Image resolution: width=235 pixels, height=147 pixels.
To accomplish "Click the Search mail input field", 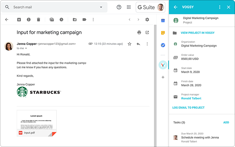I will (54, 7).
